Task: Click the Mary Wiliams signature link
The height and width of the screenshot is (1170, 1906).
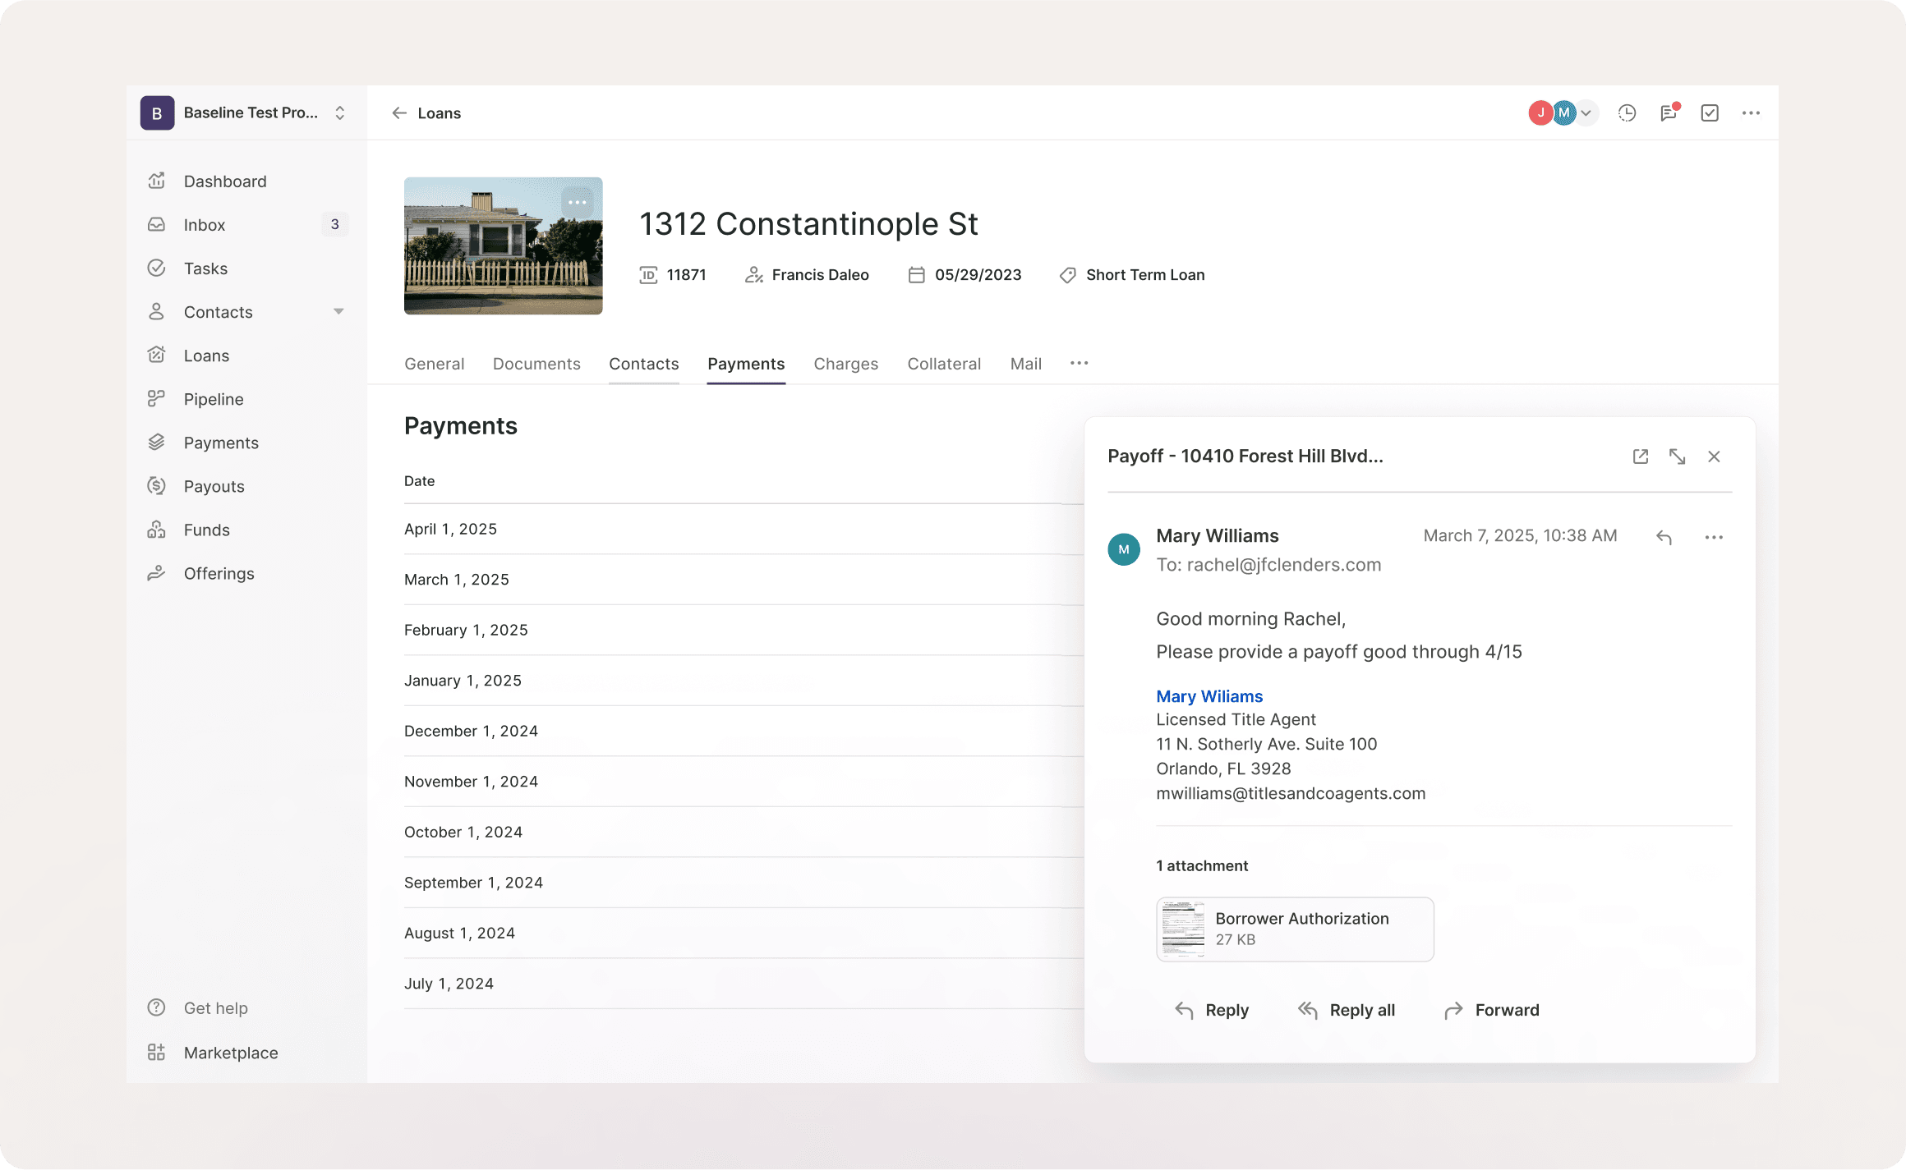Action: [1209, 696]
